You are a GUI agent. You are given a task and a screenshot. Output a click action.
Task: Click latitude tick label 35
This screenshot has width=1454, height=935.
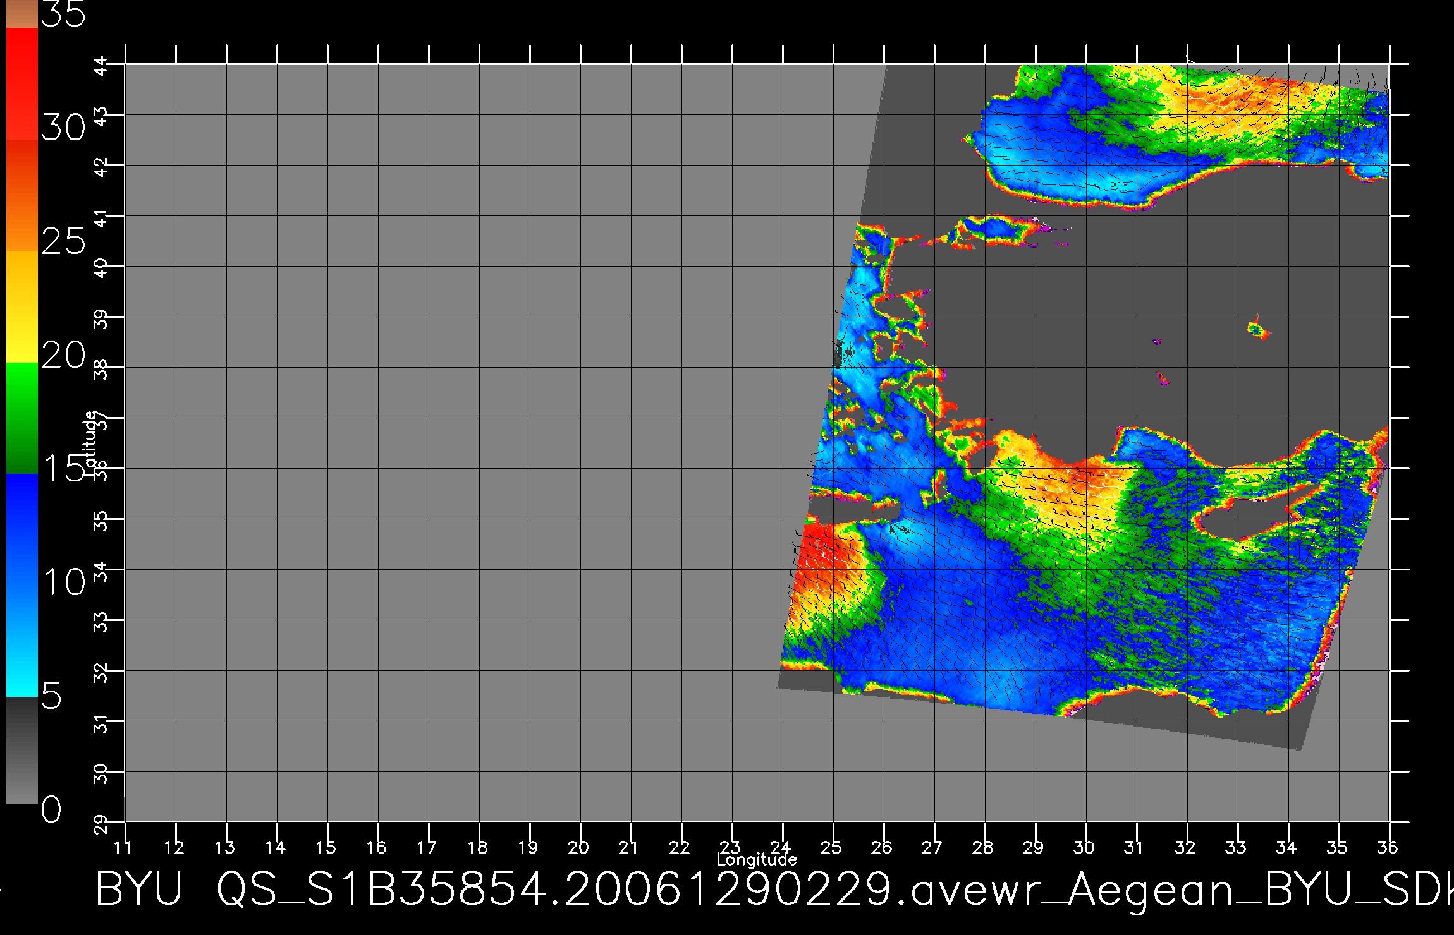[x=101, y=521]
